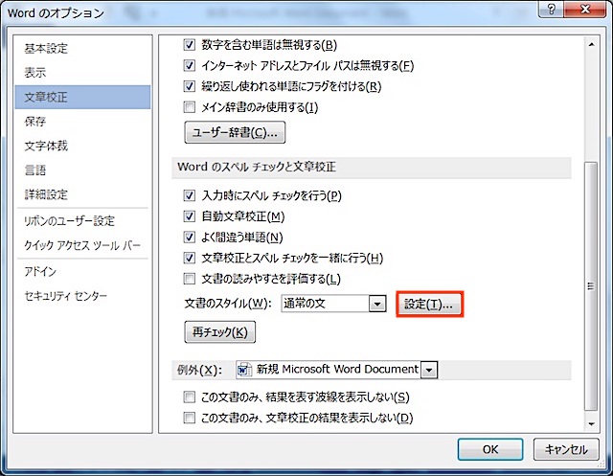Image resolution: width=613 pixels, height=476 pixels.
Task: Enable メイン辞書のみ使用する checkbox
Action: [190, 106]
